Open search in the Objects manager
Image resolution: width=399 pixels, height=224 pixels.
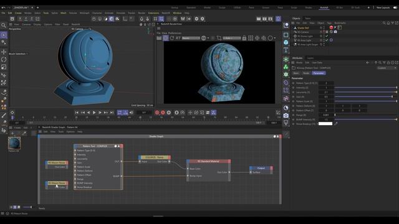pyautogui.click(x=384, y=23)
